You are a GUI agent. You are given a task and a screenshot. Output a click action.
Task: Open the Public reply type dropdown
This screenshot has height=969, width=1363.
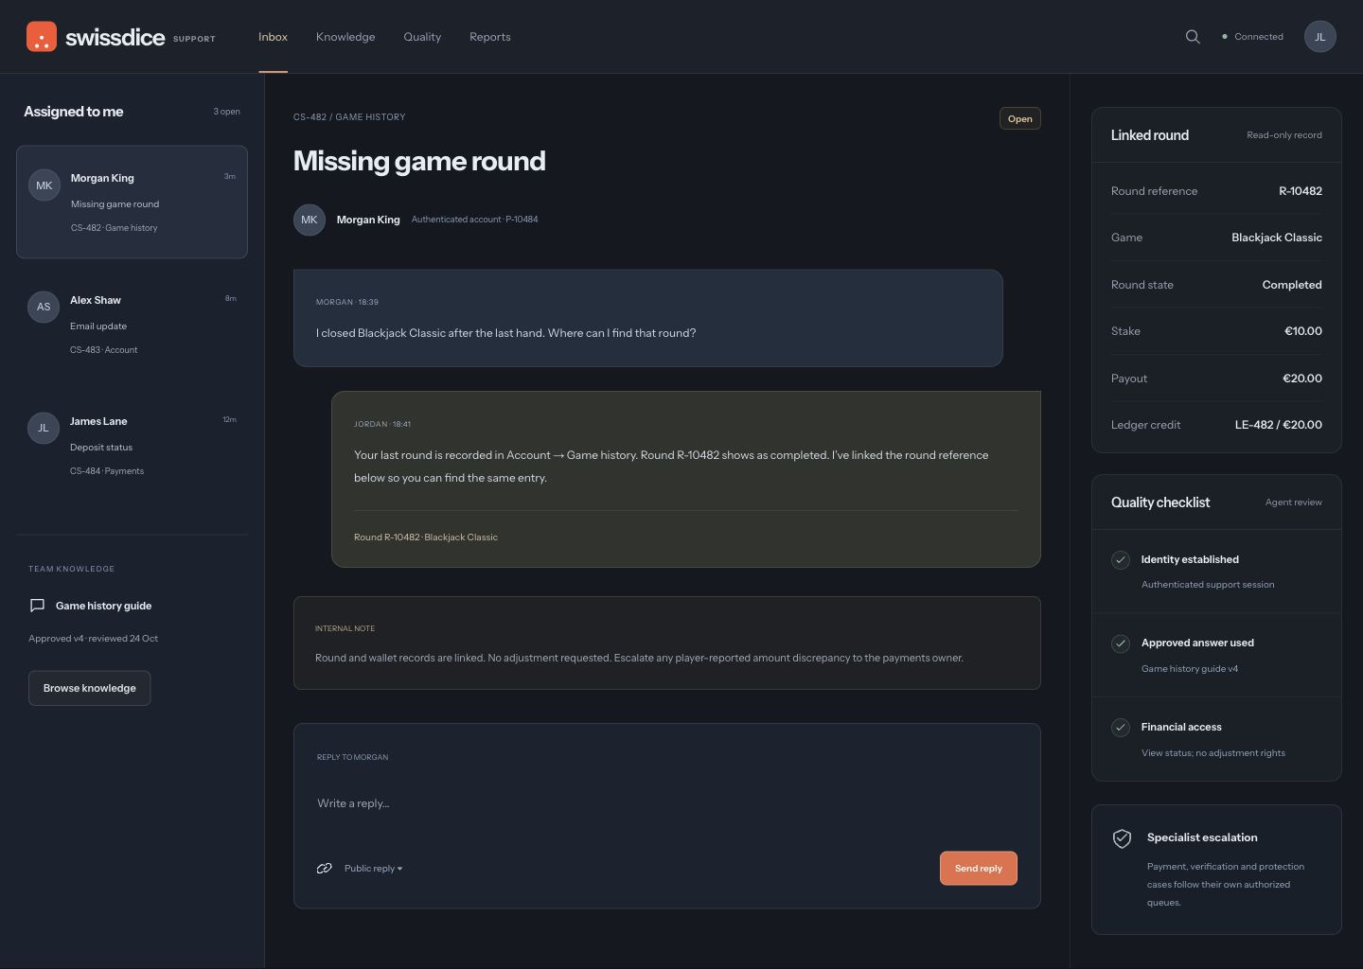point(373,869)
